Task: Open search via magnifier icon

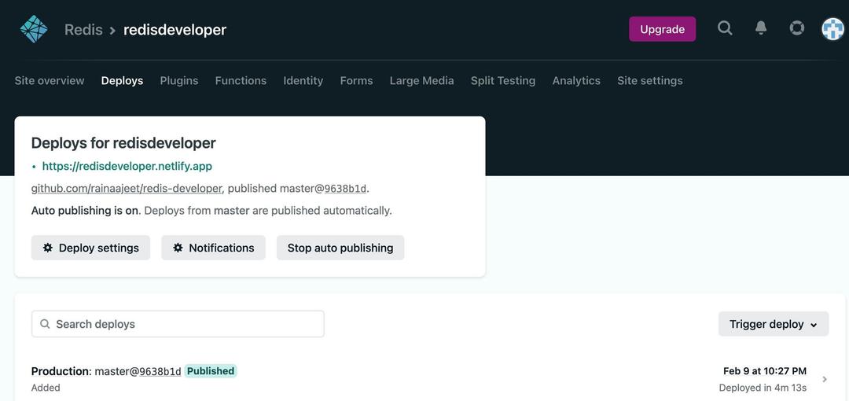Action: (x=725, y=28)
